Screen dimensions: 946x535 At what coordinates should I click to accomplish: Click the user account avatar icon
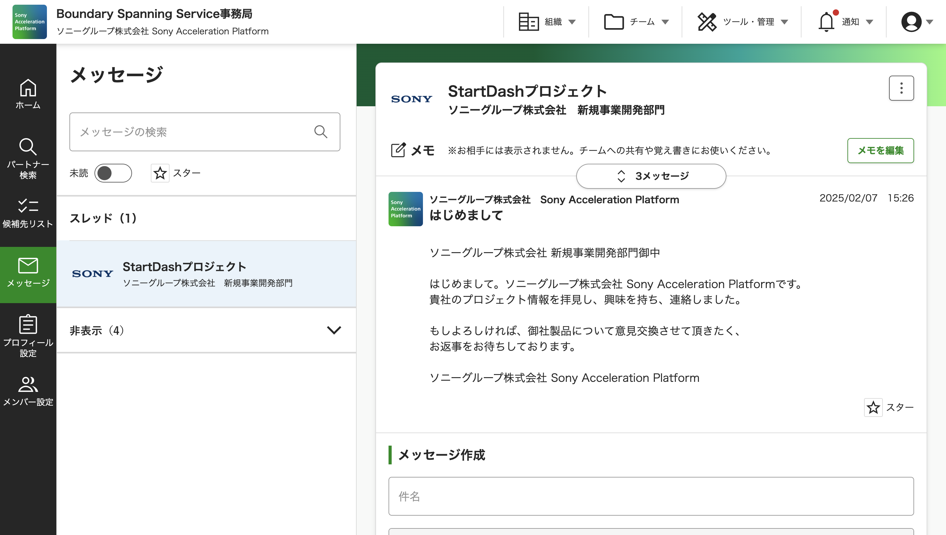911,22
